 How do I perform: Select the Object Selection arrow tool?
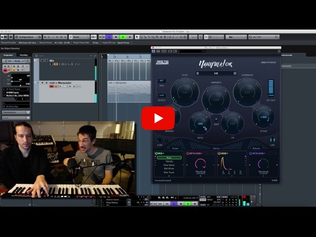137,37
